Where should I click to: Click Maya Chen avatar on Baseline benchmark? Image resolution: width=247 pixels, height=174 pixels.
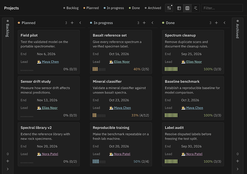point(183,108)
